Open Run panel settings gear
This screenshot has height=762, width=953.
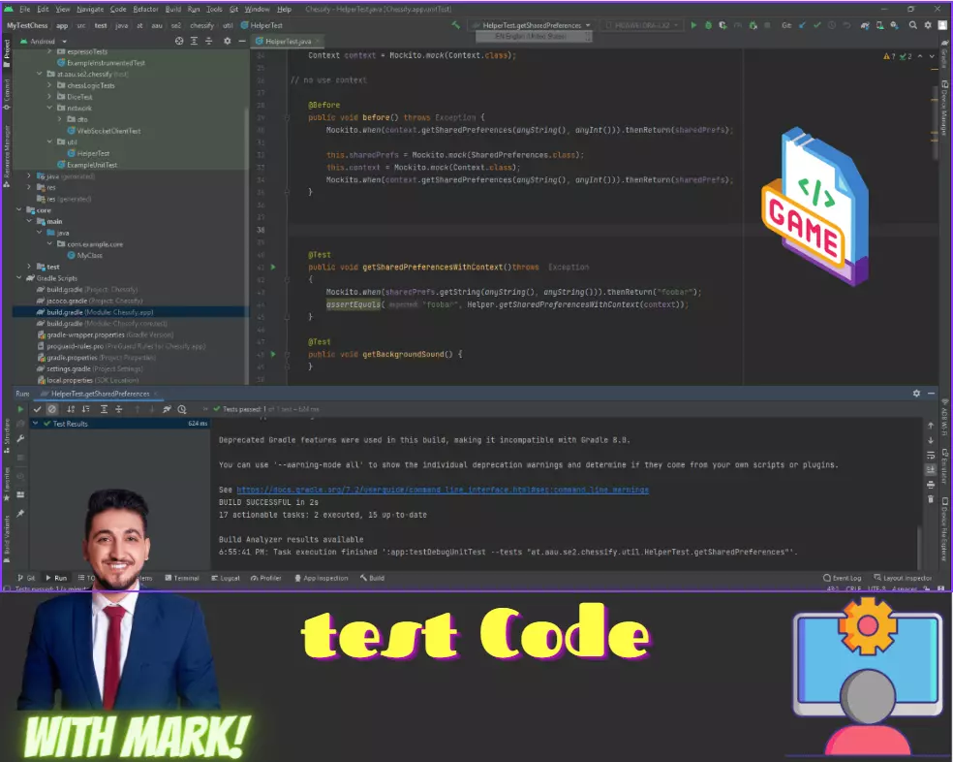pyautogui.click(x=916, y=394)
